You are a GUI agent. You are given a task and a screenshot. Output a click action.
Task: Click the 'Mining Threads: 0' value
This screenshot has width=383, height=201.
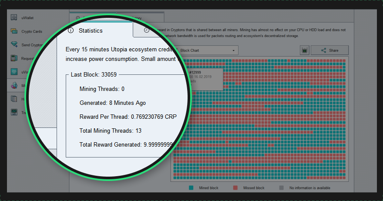(x=102, y=89)
